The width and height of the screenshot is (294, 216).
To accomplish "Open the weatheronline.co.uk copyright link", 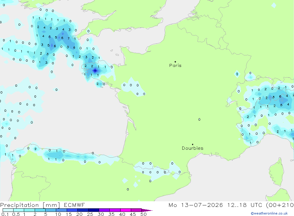I will tap(269, 213).
